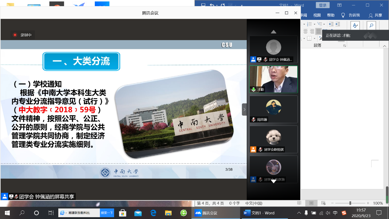The height and width of the screenshot is (219, 389).
Task: Open Microsoft Store from the taskbar
Action: pos(123,213)
